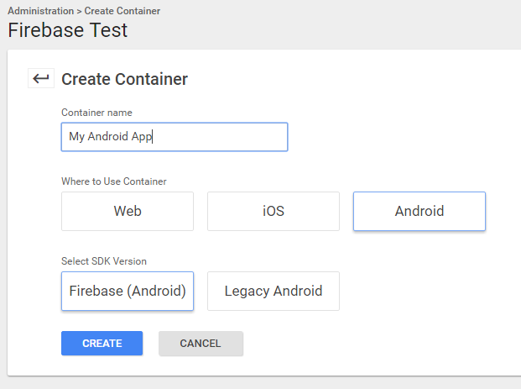
Task: Choose iOS as the container platform
Action: click(x=274, y=211)
